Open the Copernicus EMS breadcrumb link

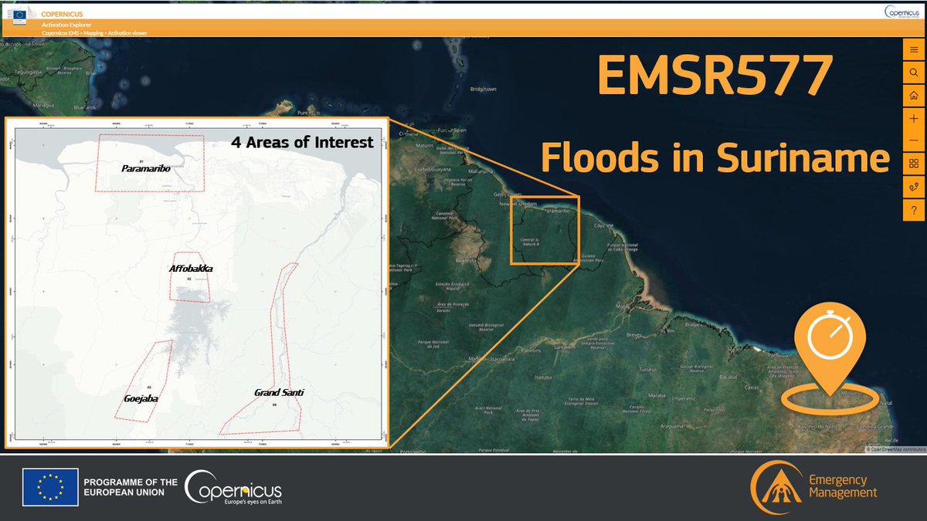(x=61, y=32)
